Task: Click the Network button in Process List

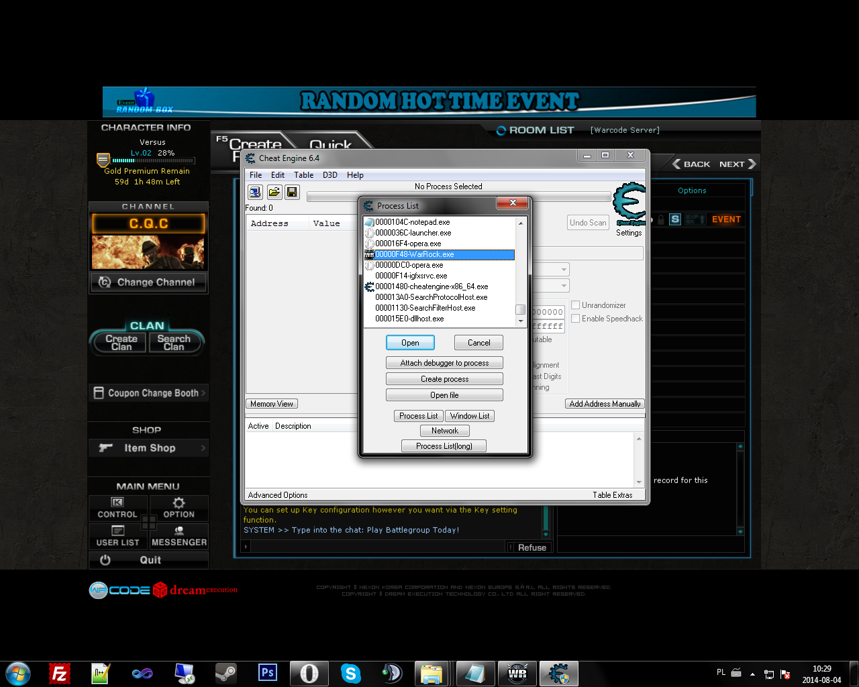Action: pyautogui.click(x=445, y=431)
